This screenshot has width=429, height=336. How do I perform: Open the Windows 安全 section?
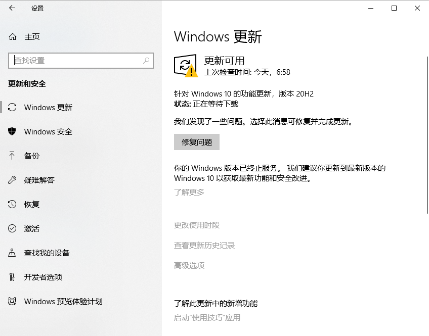tap(48, 132)
